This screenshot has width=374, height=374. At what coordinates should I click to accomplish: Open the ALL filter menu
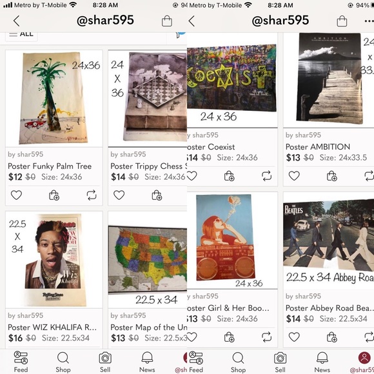tap(21, 35)
